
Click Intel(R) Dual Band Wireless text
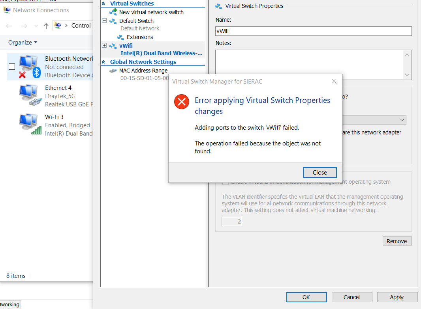(x=161, y=53)
